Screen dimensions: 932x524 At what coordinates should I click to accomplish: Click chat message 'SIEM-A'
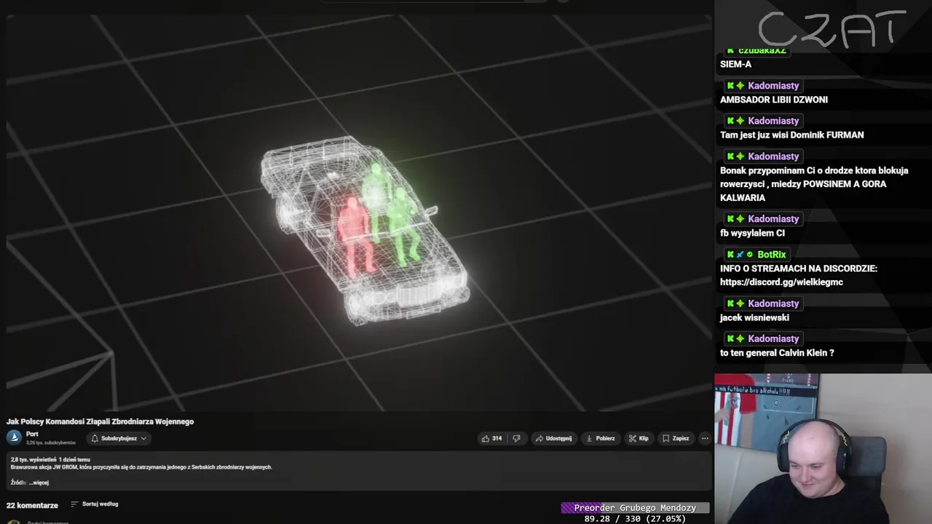coord(735,64)
